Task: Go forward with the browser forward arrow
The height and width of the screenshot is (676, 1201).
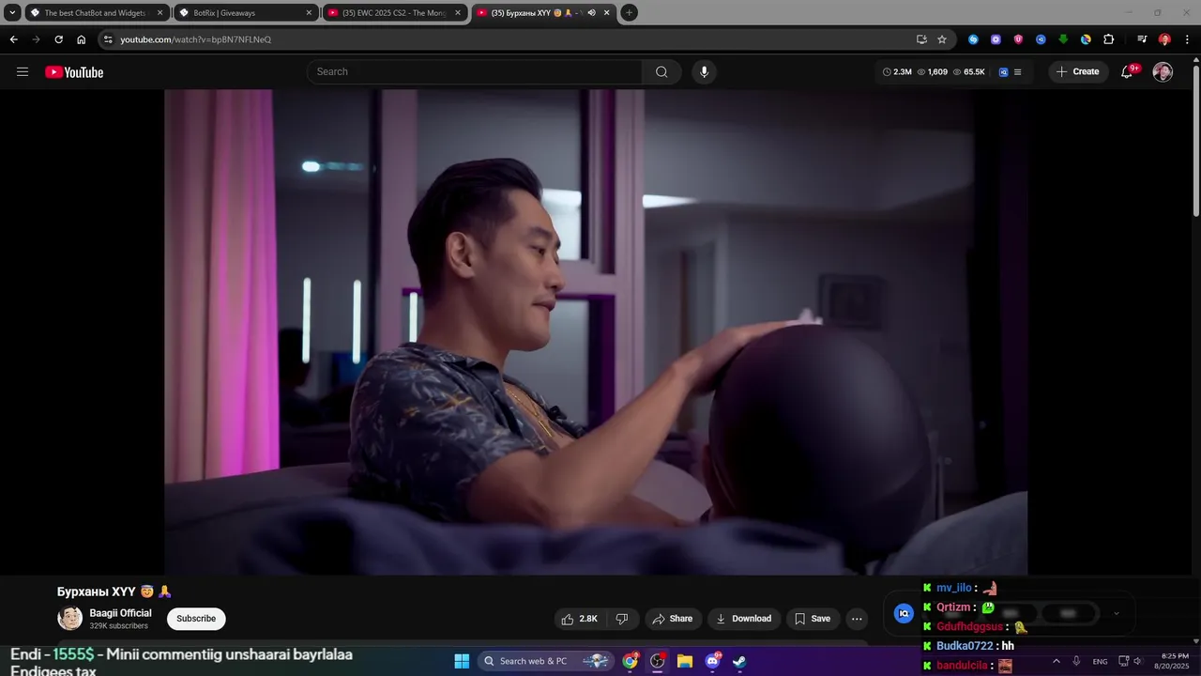Action: [x=36, y=39]
